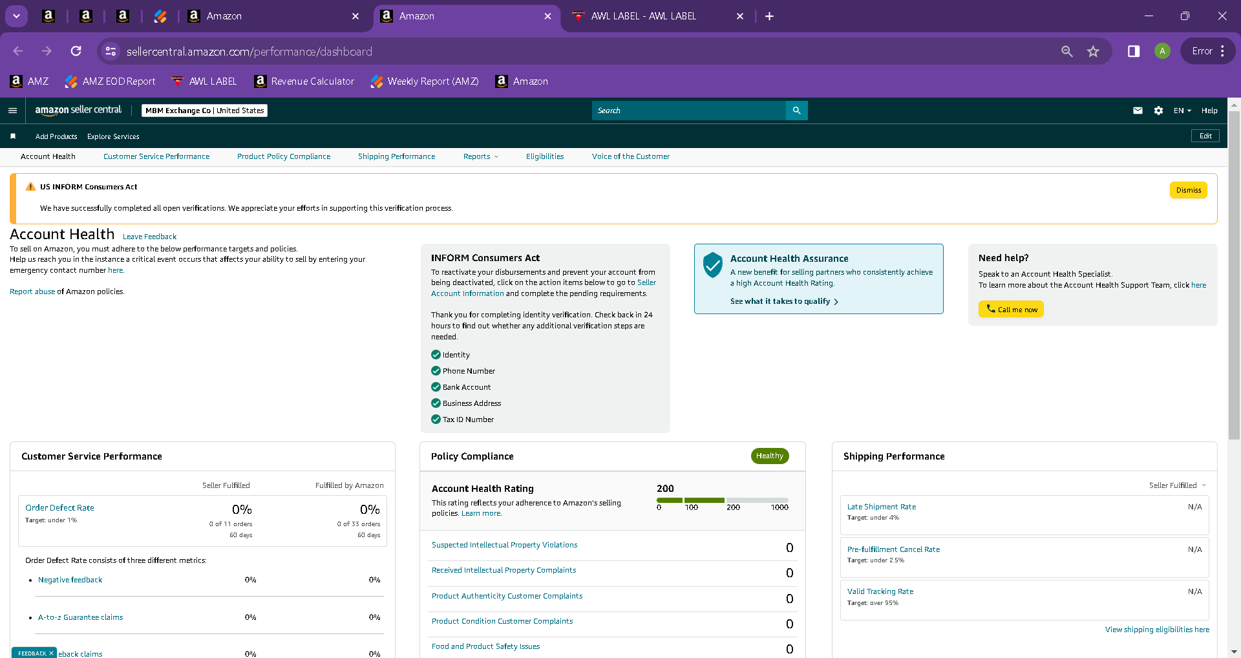This screenshot has width=1241, height=658.
Task: Focus the Seller Central search field
Action: 689,111
